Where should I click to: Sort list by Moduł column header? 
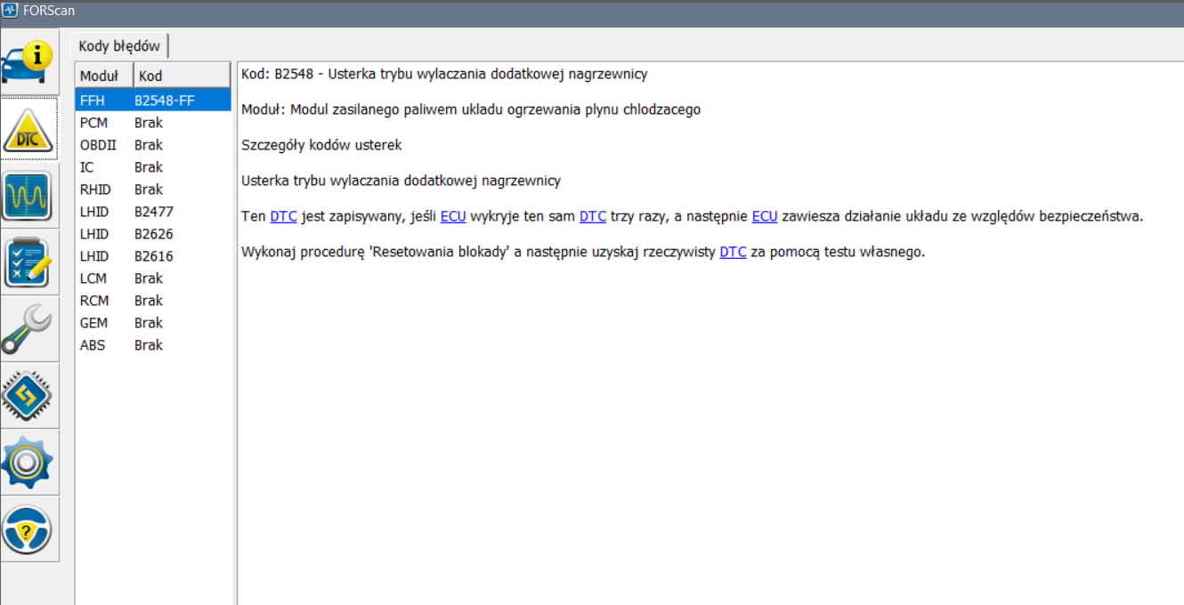(104, 76)
